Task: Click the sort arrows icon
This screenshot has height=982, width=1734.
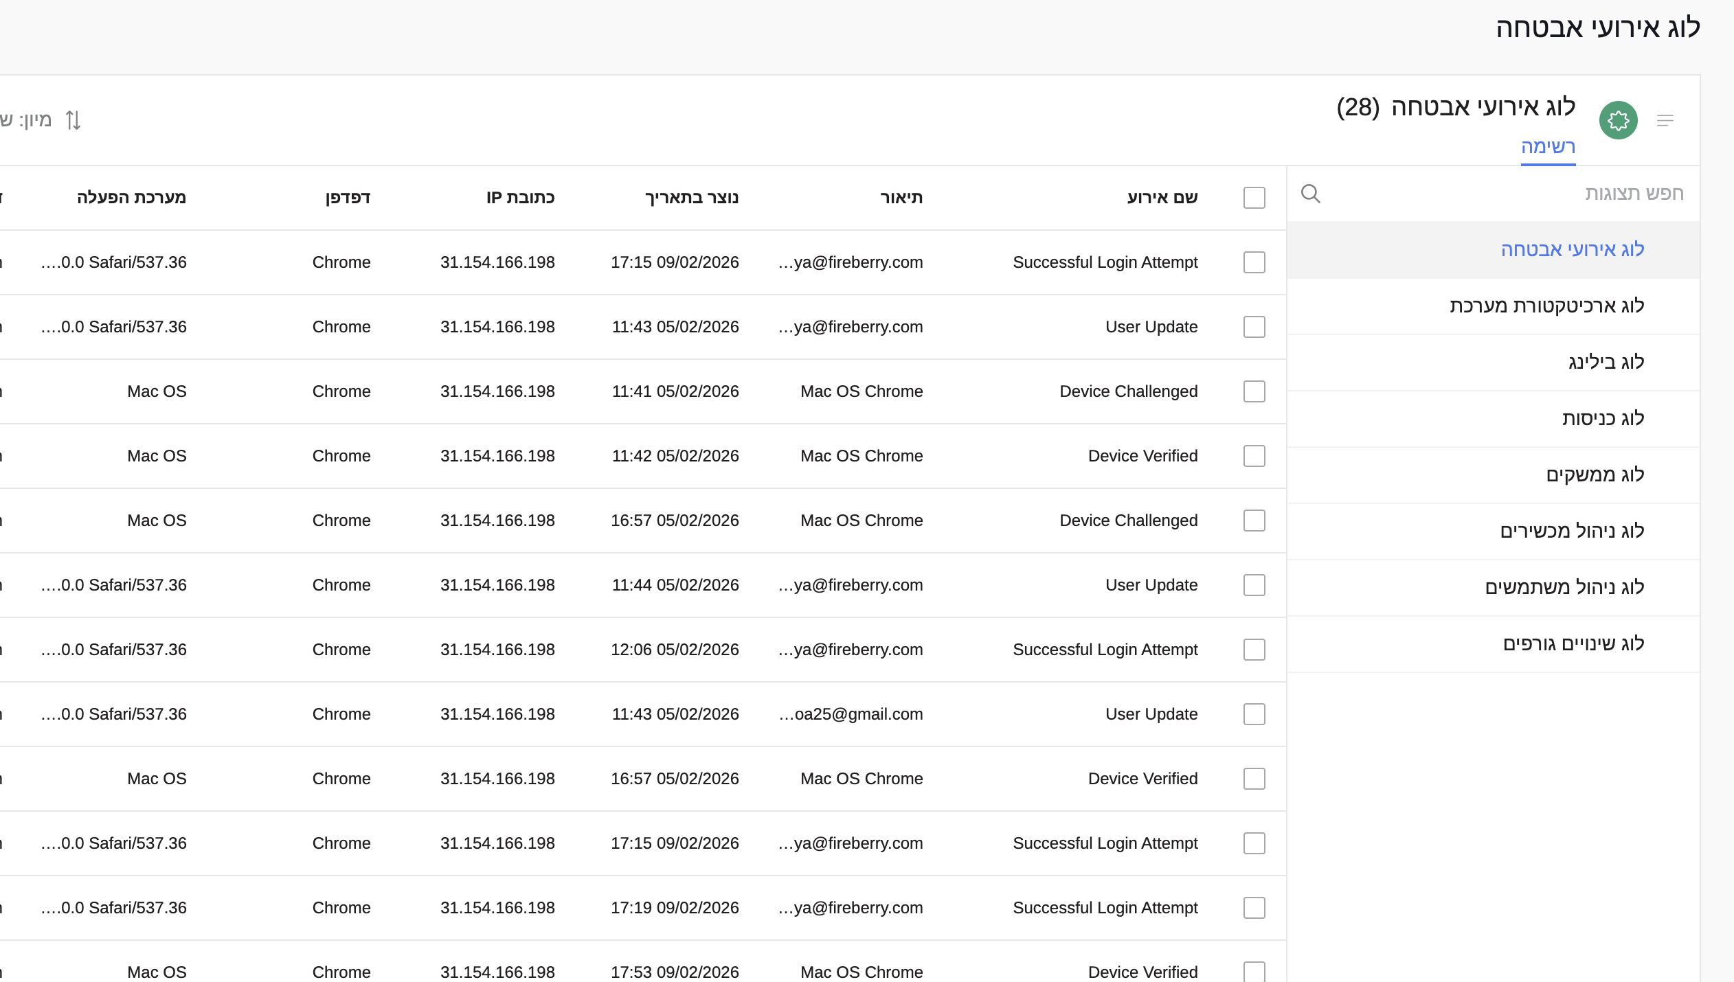Action: (x=74, y=120)
